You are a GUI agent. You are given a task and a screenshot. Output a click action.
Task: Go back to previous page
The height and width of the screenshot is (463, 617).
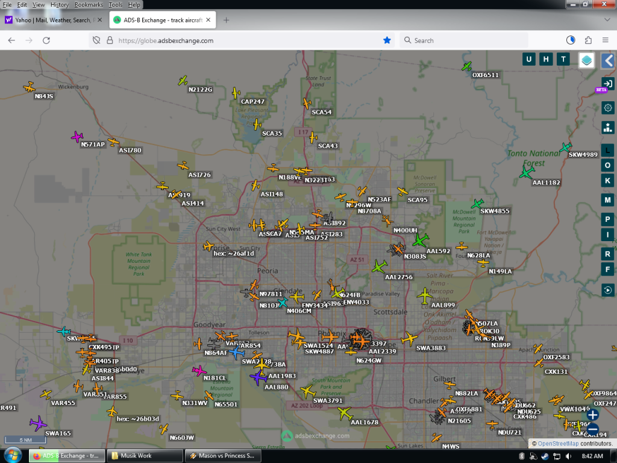tap(11, 40)
